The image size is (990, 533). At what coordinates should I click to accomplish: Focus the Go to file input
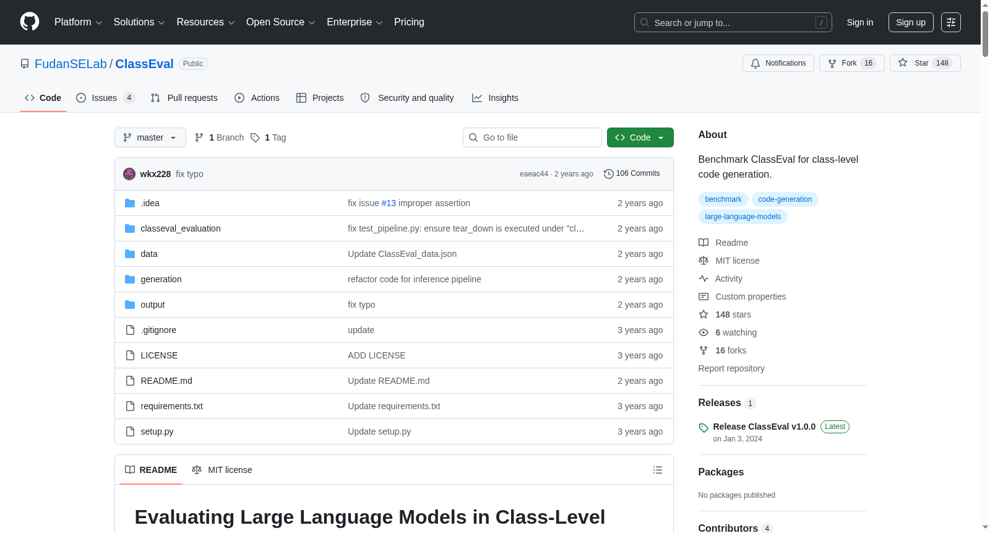click(532, 137)
